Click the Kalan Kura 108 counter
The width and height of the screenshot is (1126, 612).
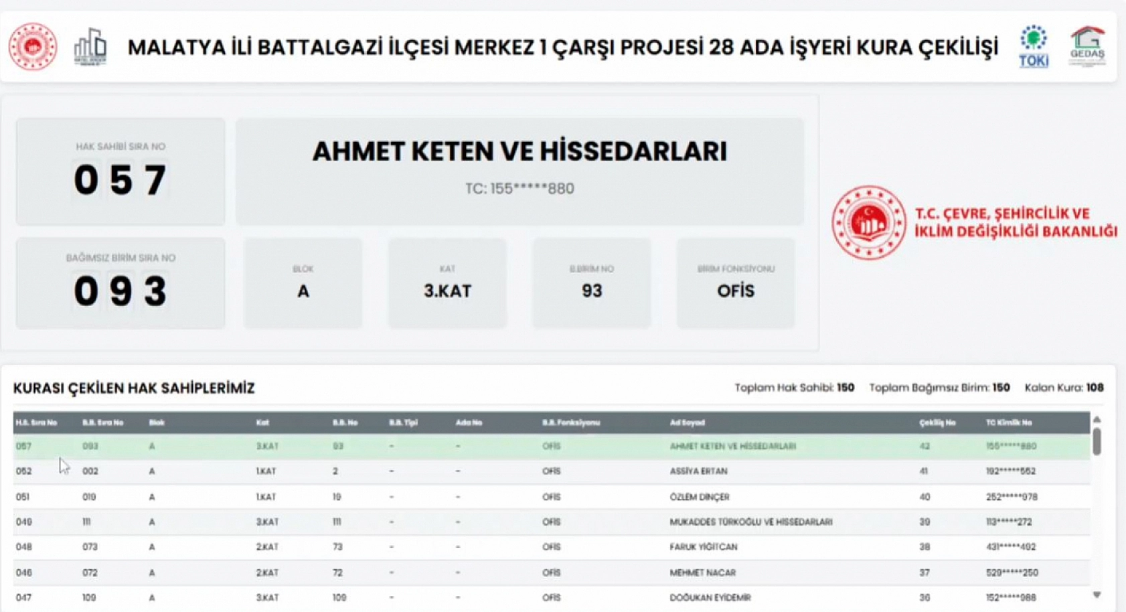pos(1066,387)
